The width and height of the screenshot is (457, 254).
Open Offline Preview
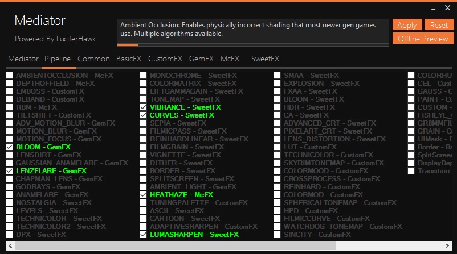point(423,39)
